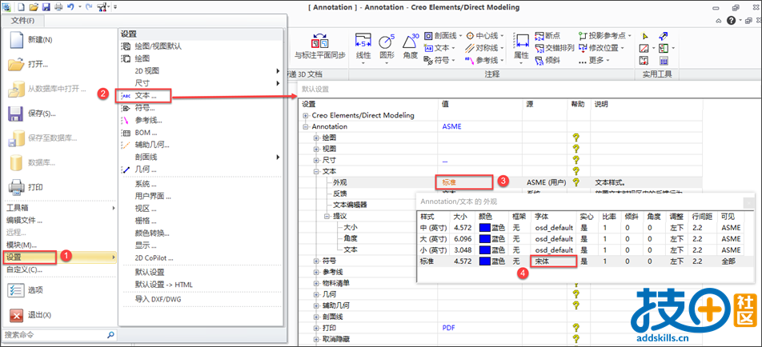Click the Undo arrow icon

pyautogui.click(x=70, y=6)
